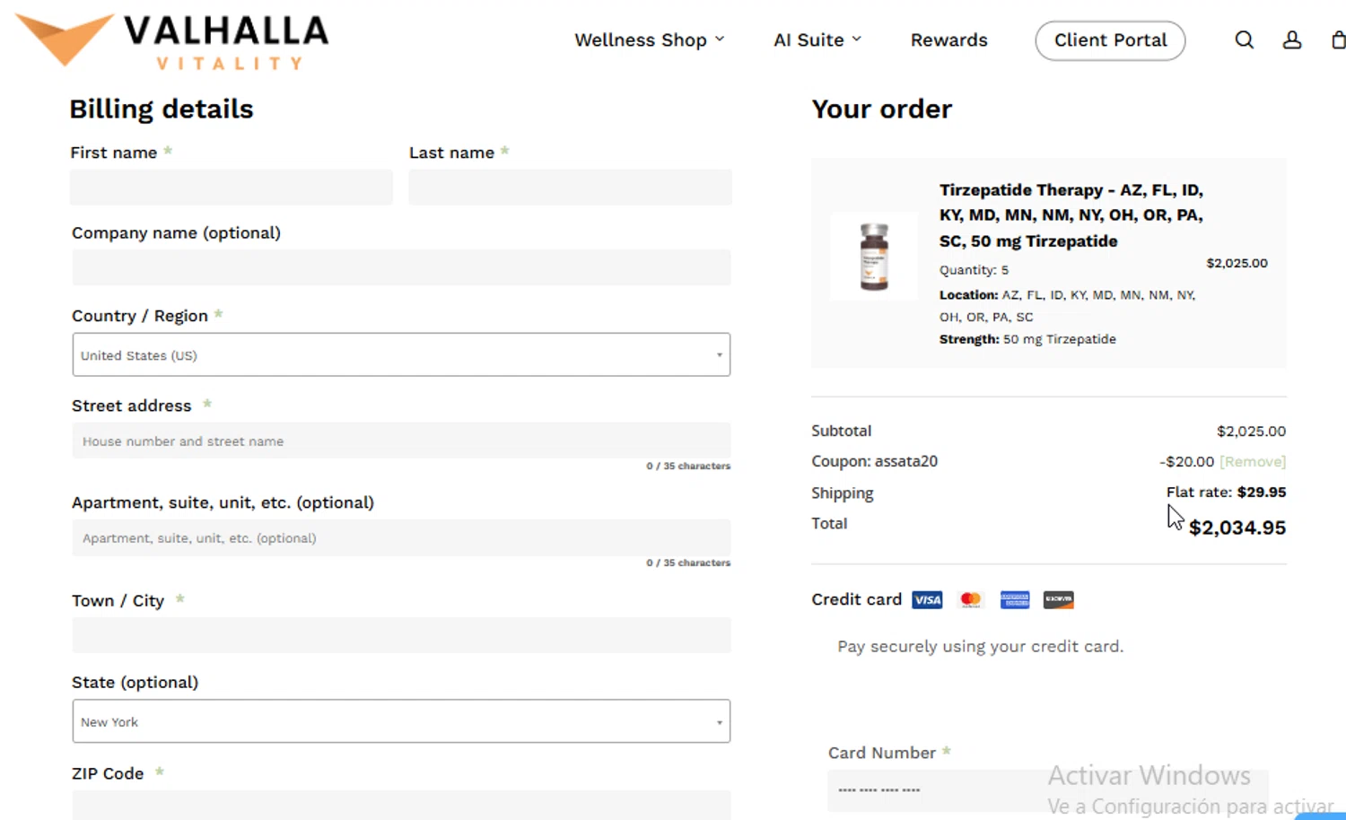Click the American Express card icon
This screenshot has height=820, width=1346.
[x=1014, y=600]
